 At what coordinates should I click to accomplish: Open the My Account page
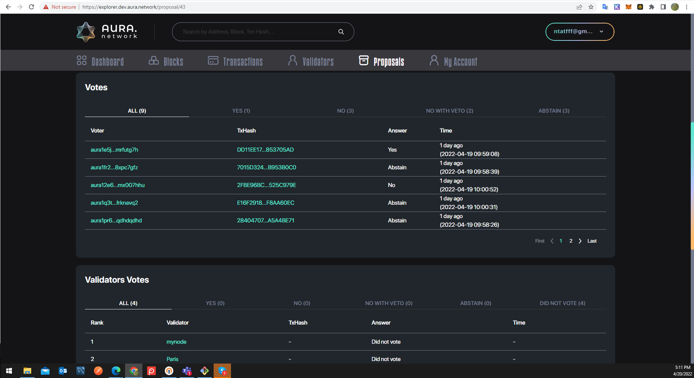click(453, 61)
